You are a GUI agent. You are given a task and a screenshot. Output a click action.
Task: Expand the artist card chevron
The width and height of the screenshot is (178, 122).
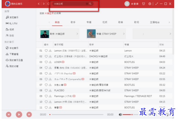point(77,34)
